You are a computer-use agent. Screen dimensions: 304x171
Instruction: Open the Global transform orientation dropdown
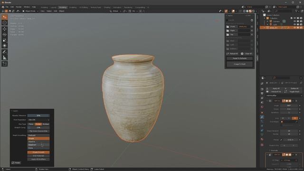[115, 11]
